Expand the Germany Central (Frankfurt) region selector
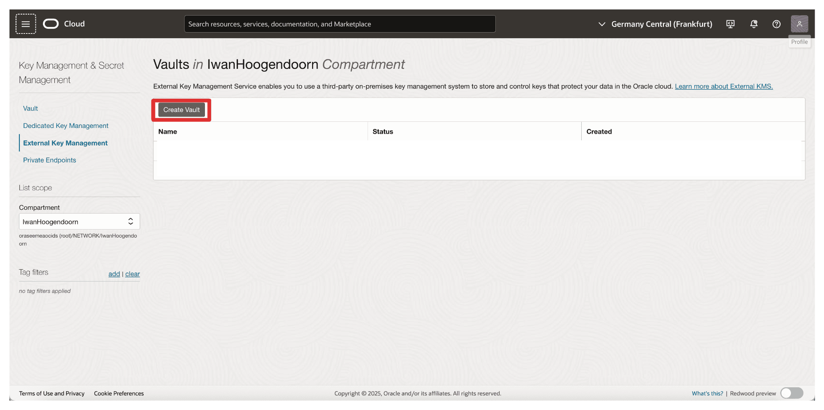This screenshot has width=824, height=410. (655, 24)
